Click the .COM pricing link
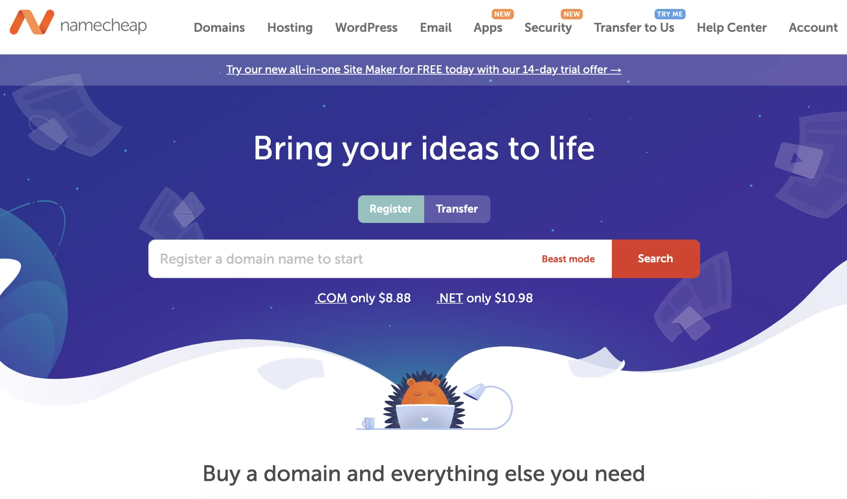847x499 pixels. point(330,298)
